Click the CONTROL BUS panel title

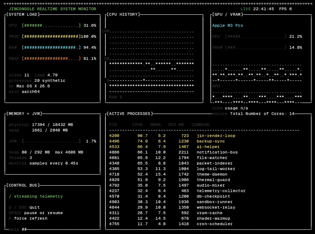click(x=23, y=185)
